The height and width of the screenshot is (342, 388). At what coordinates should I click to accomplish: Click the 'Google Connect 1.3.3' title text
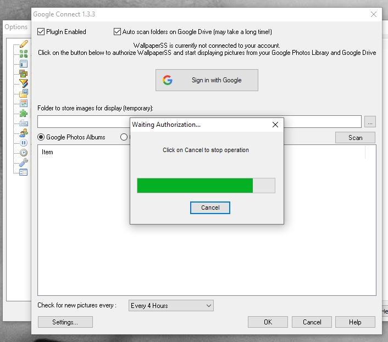point(64,14)
